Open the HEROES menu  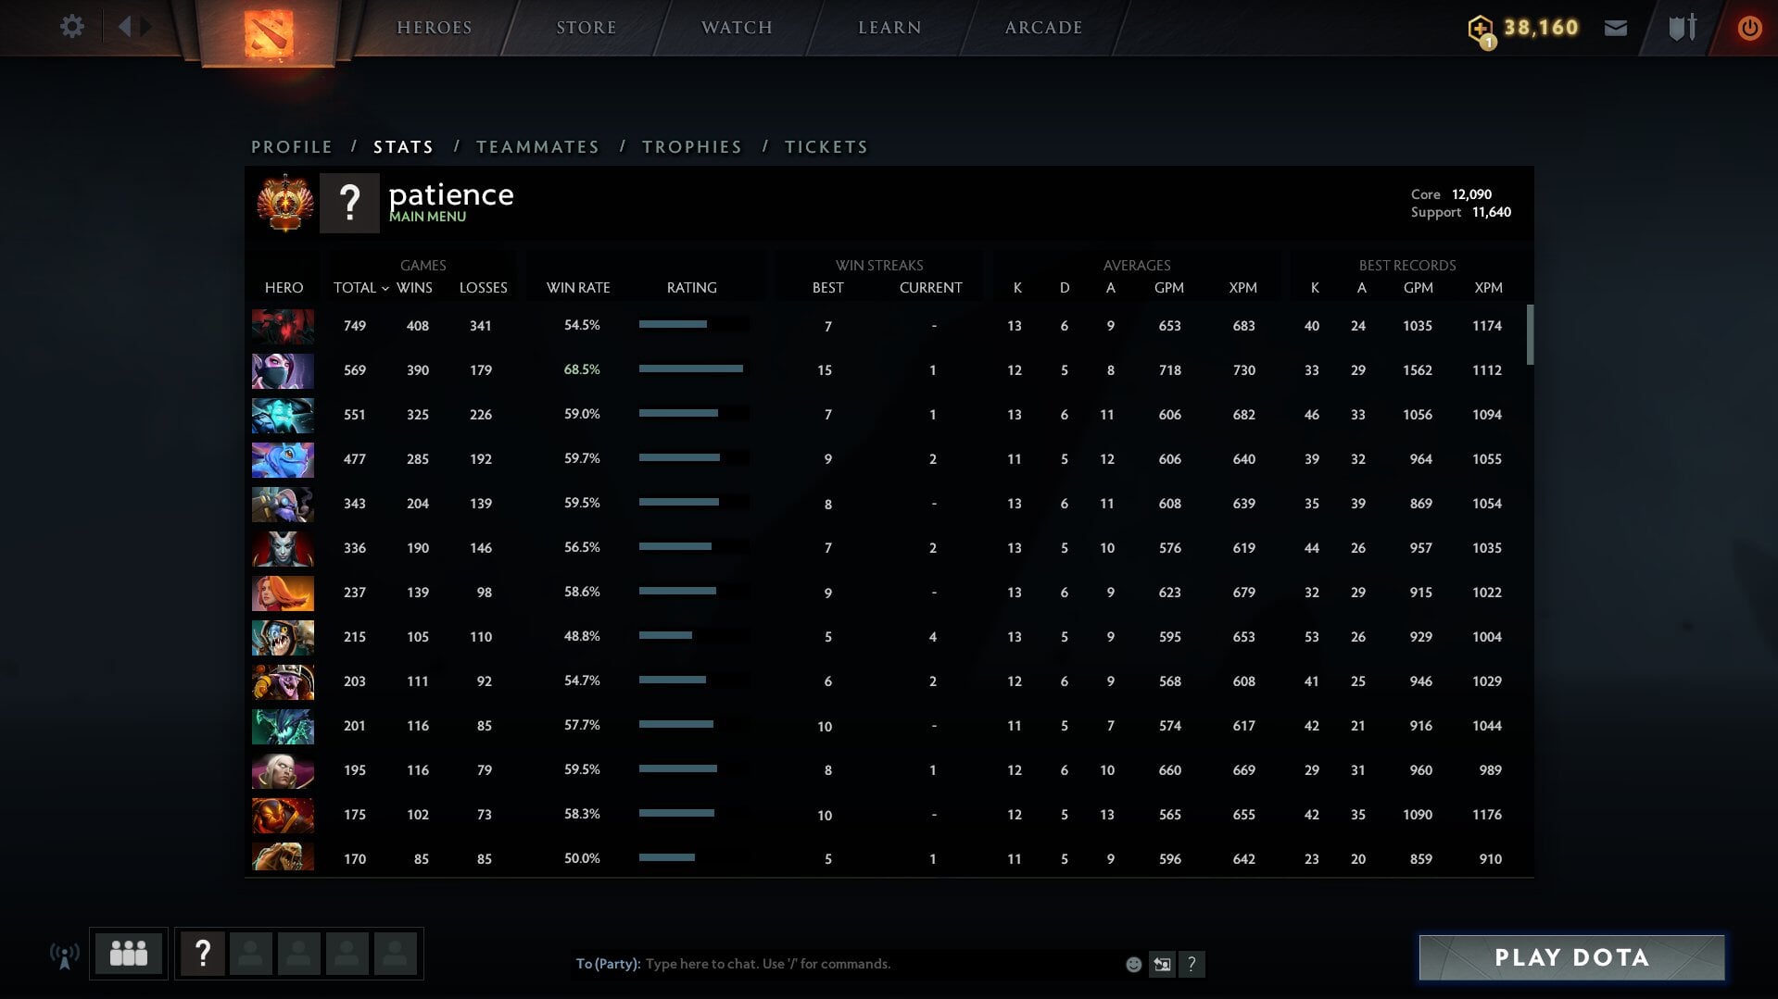(434, 28)
